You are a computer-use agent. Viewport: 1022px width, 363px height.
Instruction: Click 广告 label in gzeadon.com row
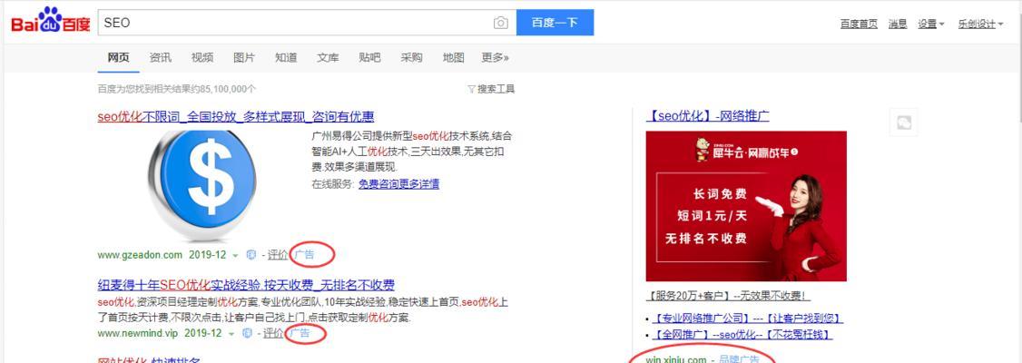tap(303, 255)
